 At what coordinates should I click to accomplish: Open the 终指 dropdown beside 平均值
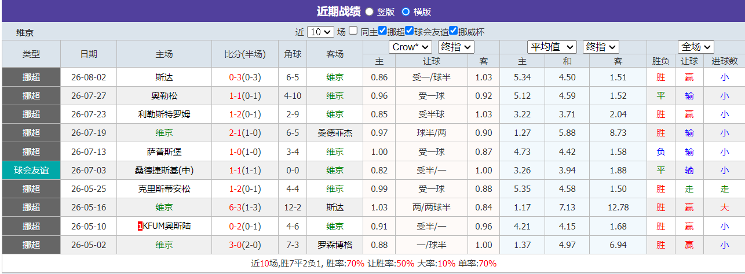(x=601, y=47)
